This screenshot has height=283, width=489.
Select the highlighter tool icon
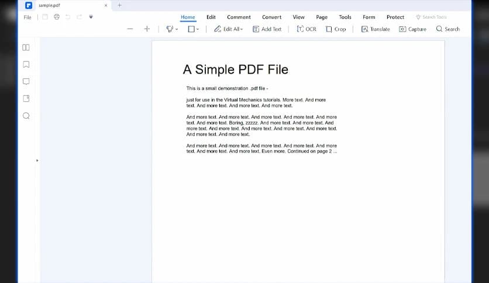(x=170, y=29)
